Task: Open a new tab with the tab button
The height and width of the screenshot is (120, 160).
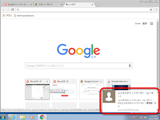Action: [98, 5]
